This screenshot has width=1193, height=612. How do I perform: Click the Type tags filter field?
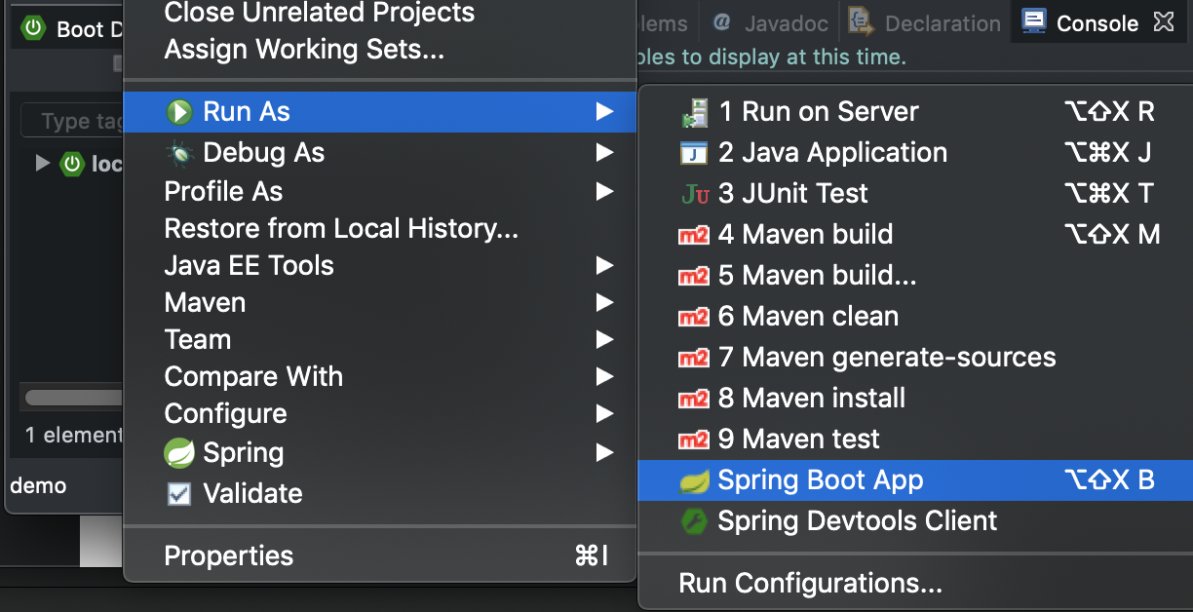pyautogui.click(x=73, y=121)
